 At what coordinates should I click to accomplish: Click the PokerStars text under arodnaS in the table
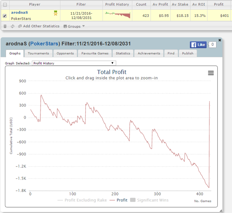click(x=21, y=19)
